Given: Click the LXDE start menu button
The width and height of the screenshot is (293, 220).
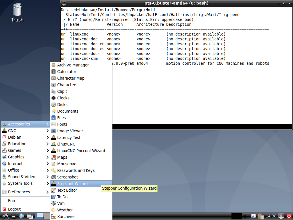Looking at the screenshot, I should (x=5, y=217).
